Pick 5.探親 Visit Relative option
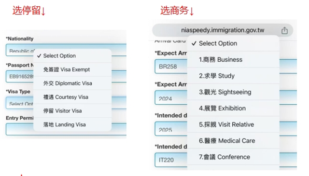 (233, 124)
